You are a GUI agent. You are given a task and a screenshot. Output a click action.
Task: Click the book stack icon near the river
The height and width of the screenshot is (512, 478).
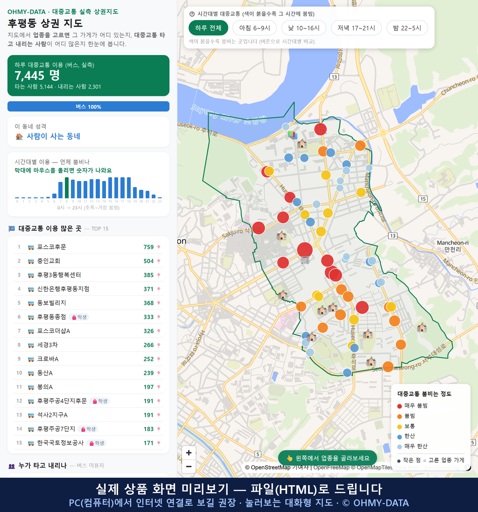[x=292, y=135]
